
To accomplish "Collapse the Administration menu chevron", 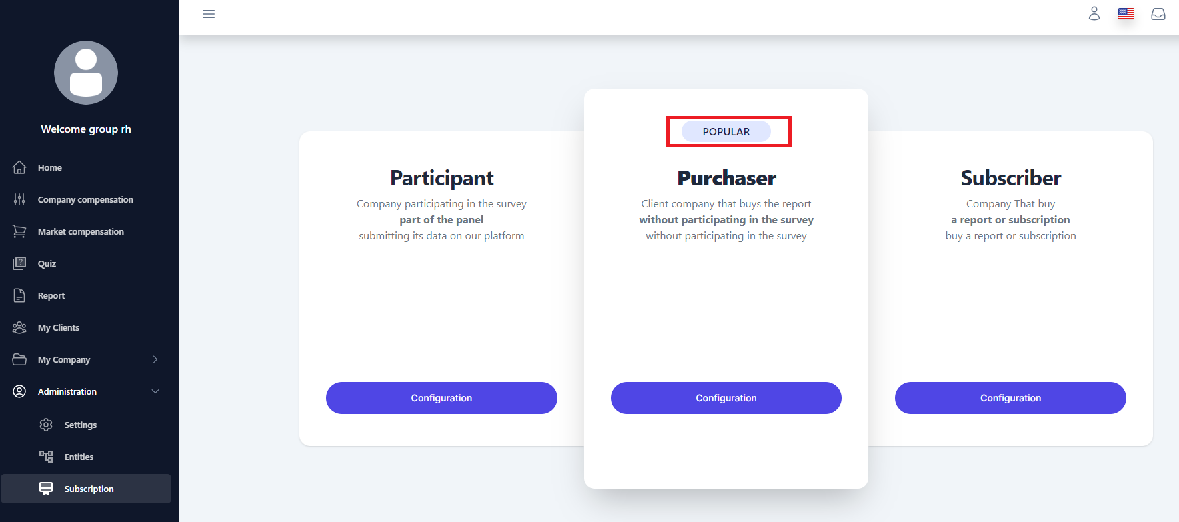I will (155, 391).
